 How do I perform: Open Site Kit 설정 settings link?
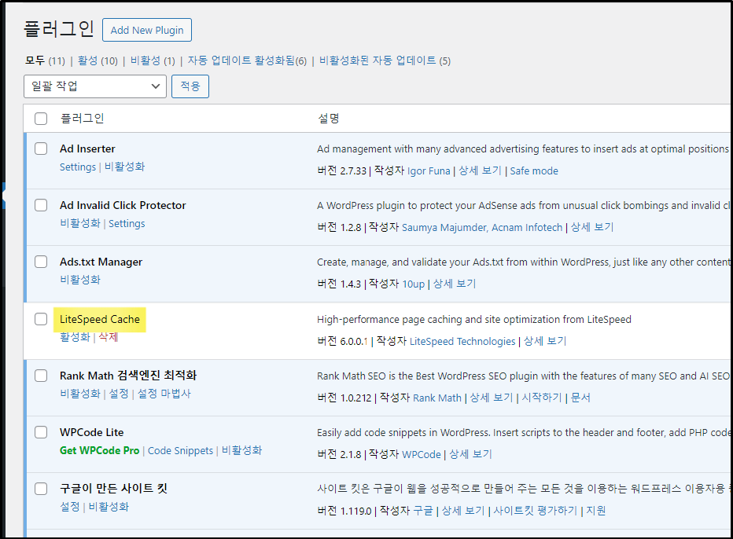pos(70,507)
